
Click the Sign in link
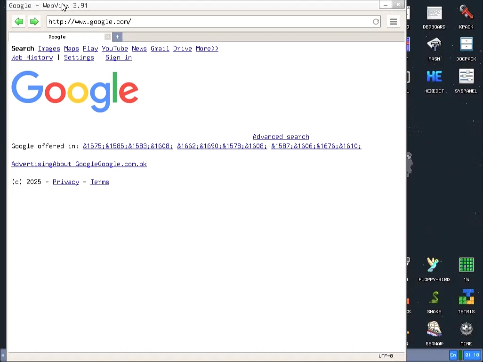point(119,58)
